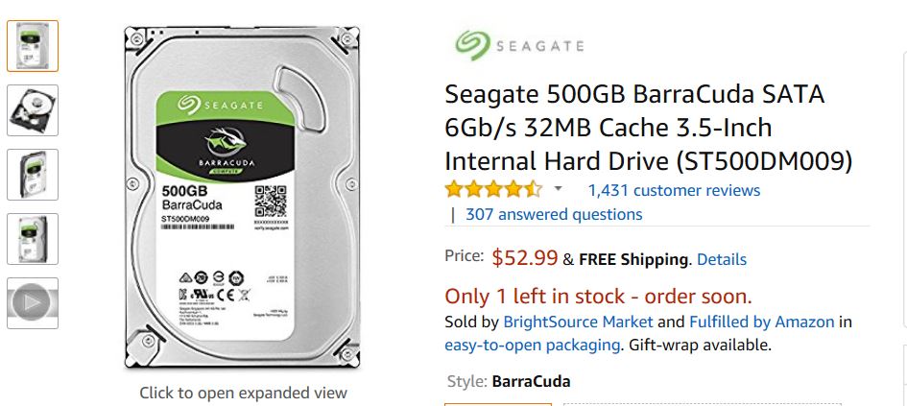Open 1,431 customer reviews link

pos(674,190)
